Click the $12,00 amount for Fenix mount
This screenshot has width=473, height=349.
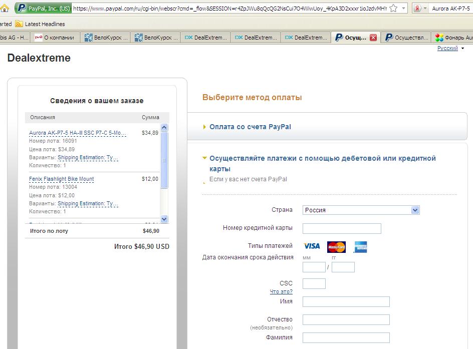click(x=150, y=179)
